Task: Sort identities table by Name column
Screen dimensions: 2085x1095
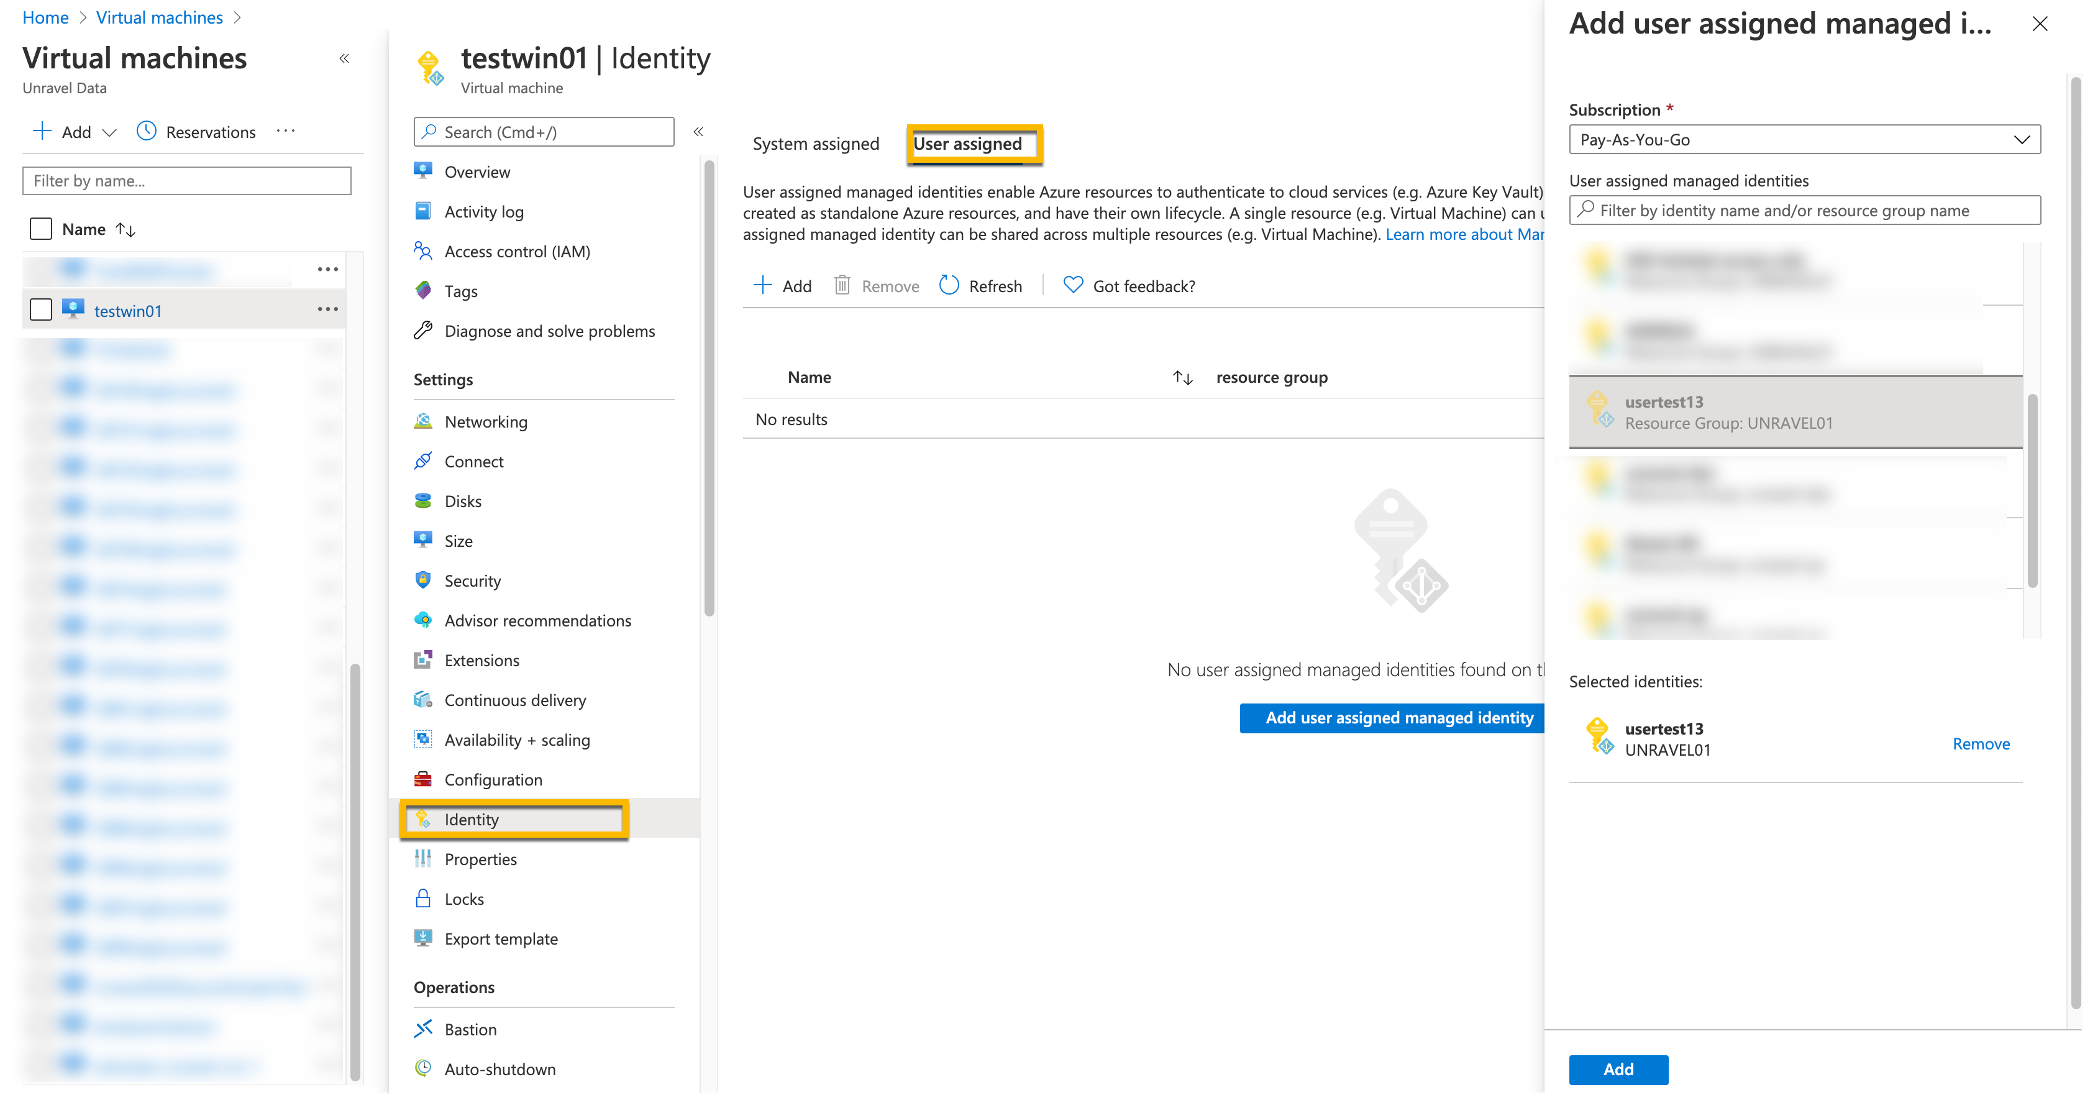Action: [x=1182, y=377]
